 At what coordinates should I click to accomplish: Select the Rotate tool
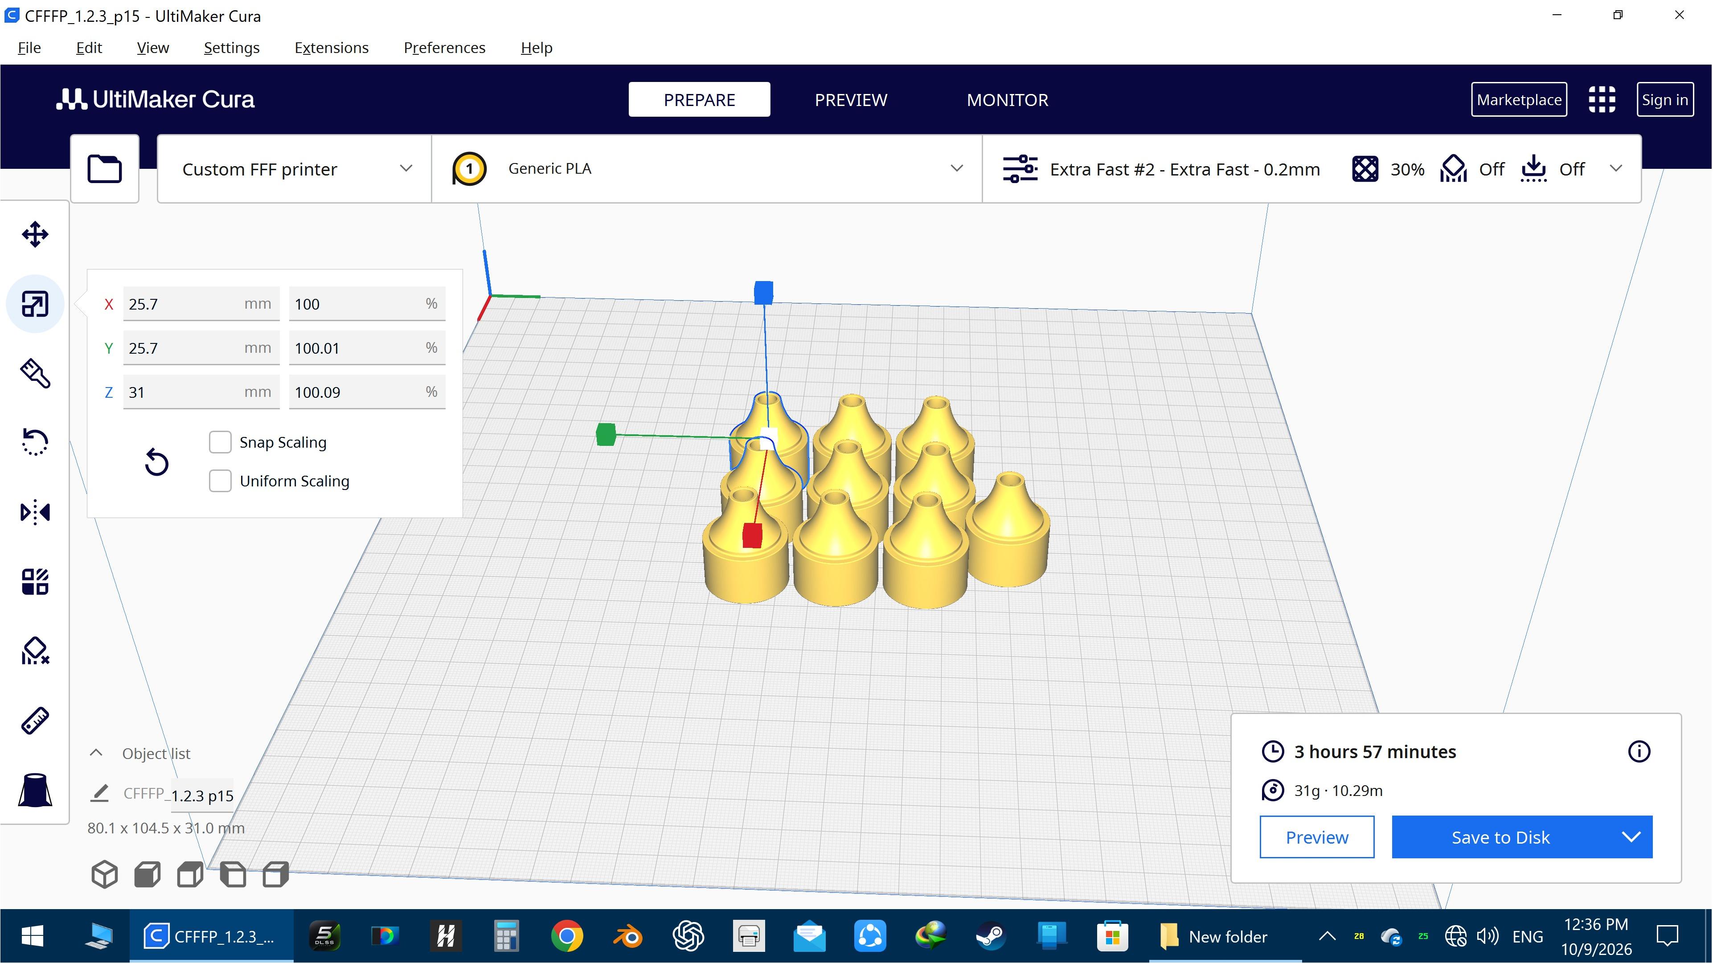(35, 443)
